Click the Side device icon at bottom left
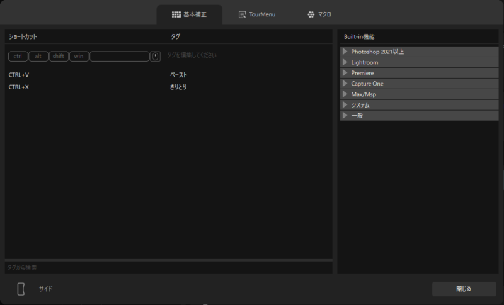Image resolution: width=504 pixels, height=305 pixels. [21, 289]
